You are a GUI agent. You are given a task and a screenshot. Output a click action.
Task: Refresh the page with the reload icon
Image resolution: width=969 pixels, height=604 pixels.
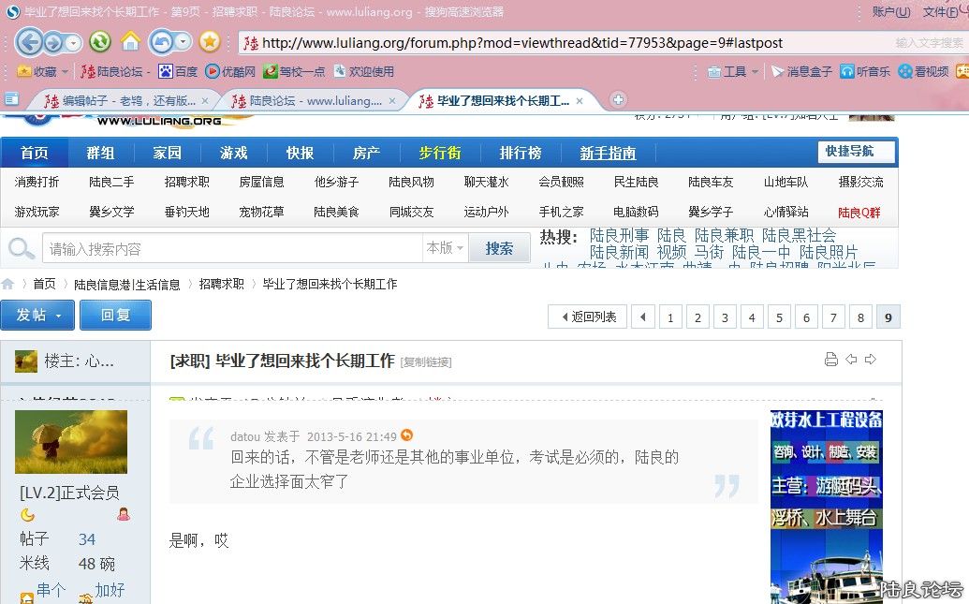(99, 42)
